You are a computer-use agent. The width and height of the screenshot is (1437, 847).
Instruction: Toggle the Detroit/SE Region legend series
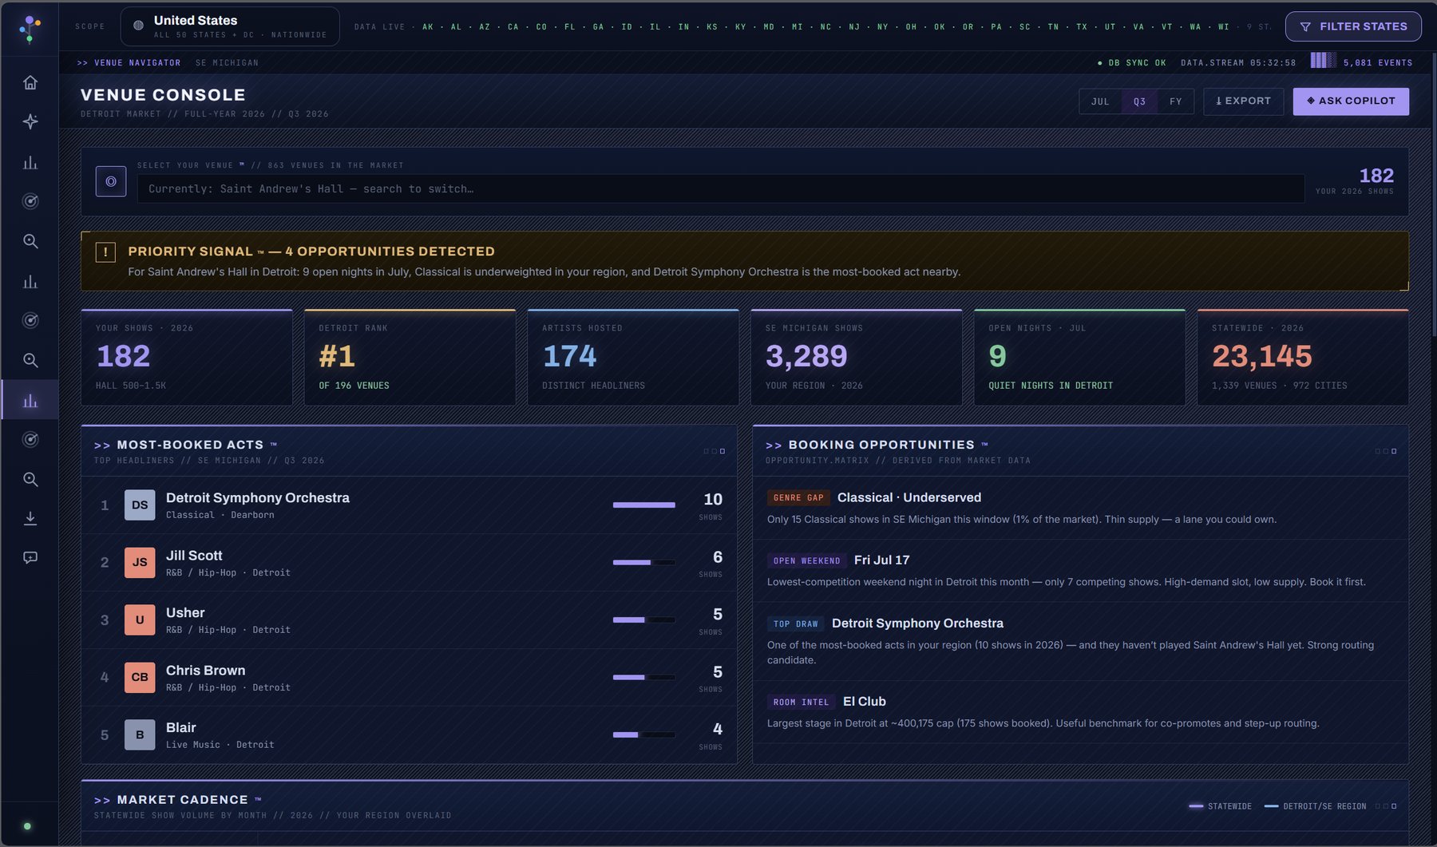(x=1316, y=806)
